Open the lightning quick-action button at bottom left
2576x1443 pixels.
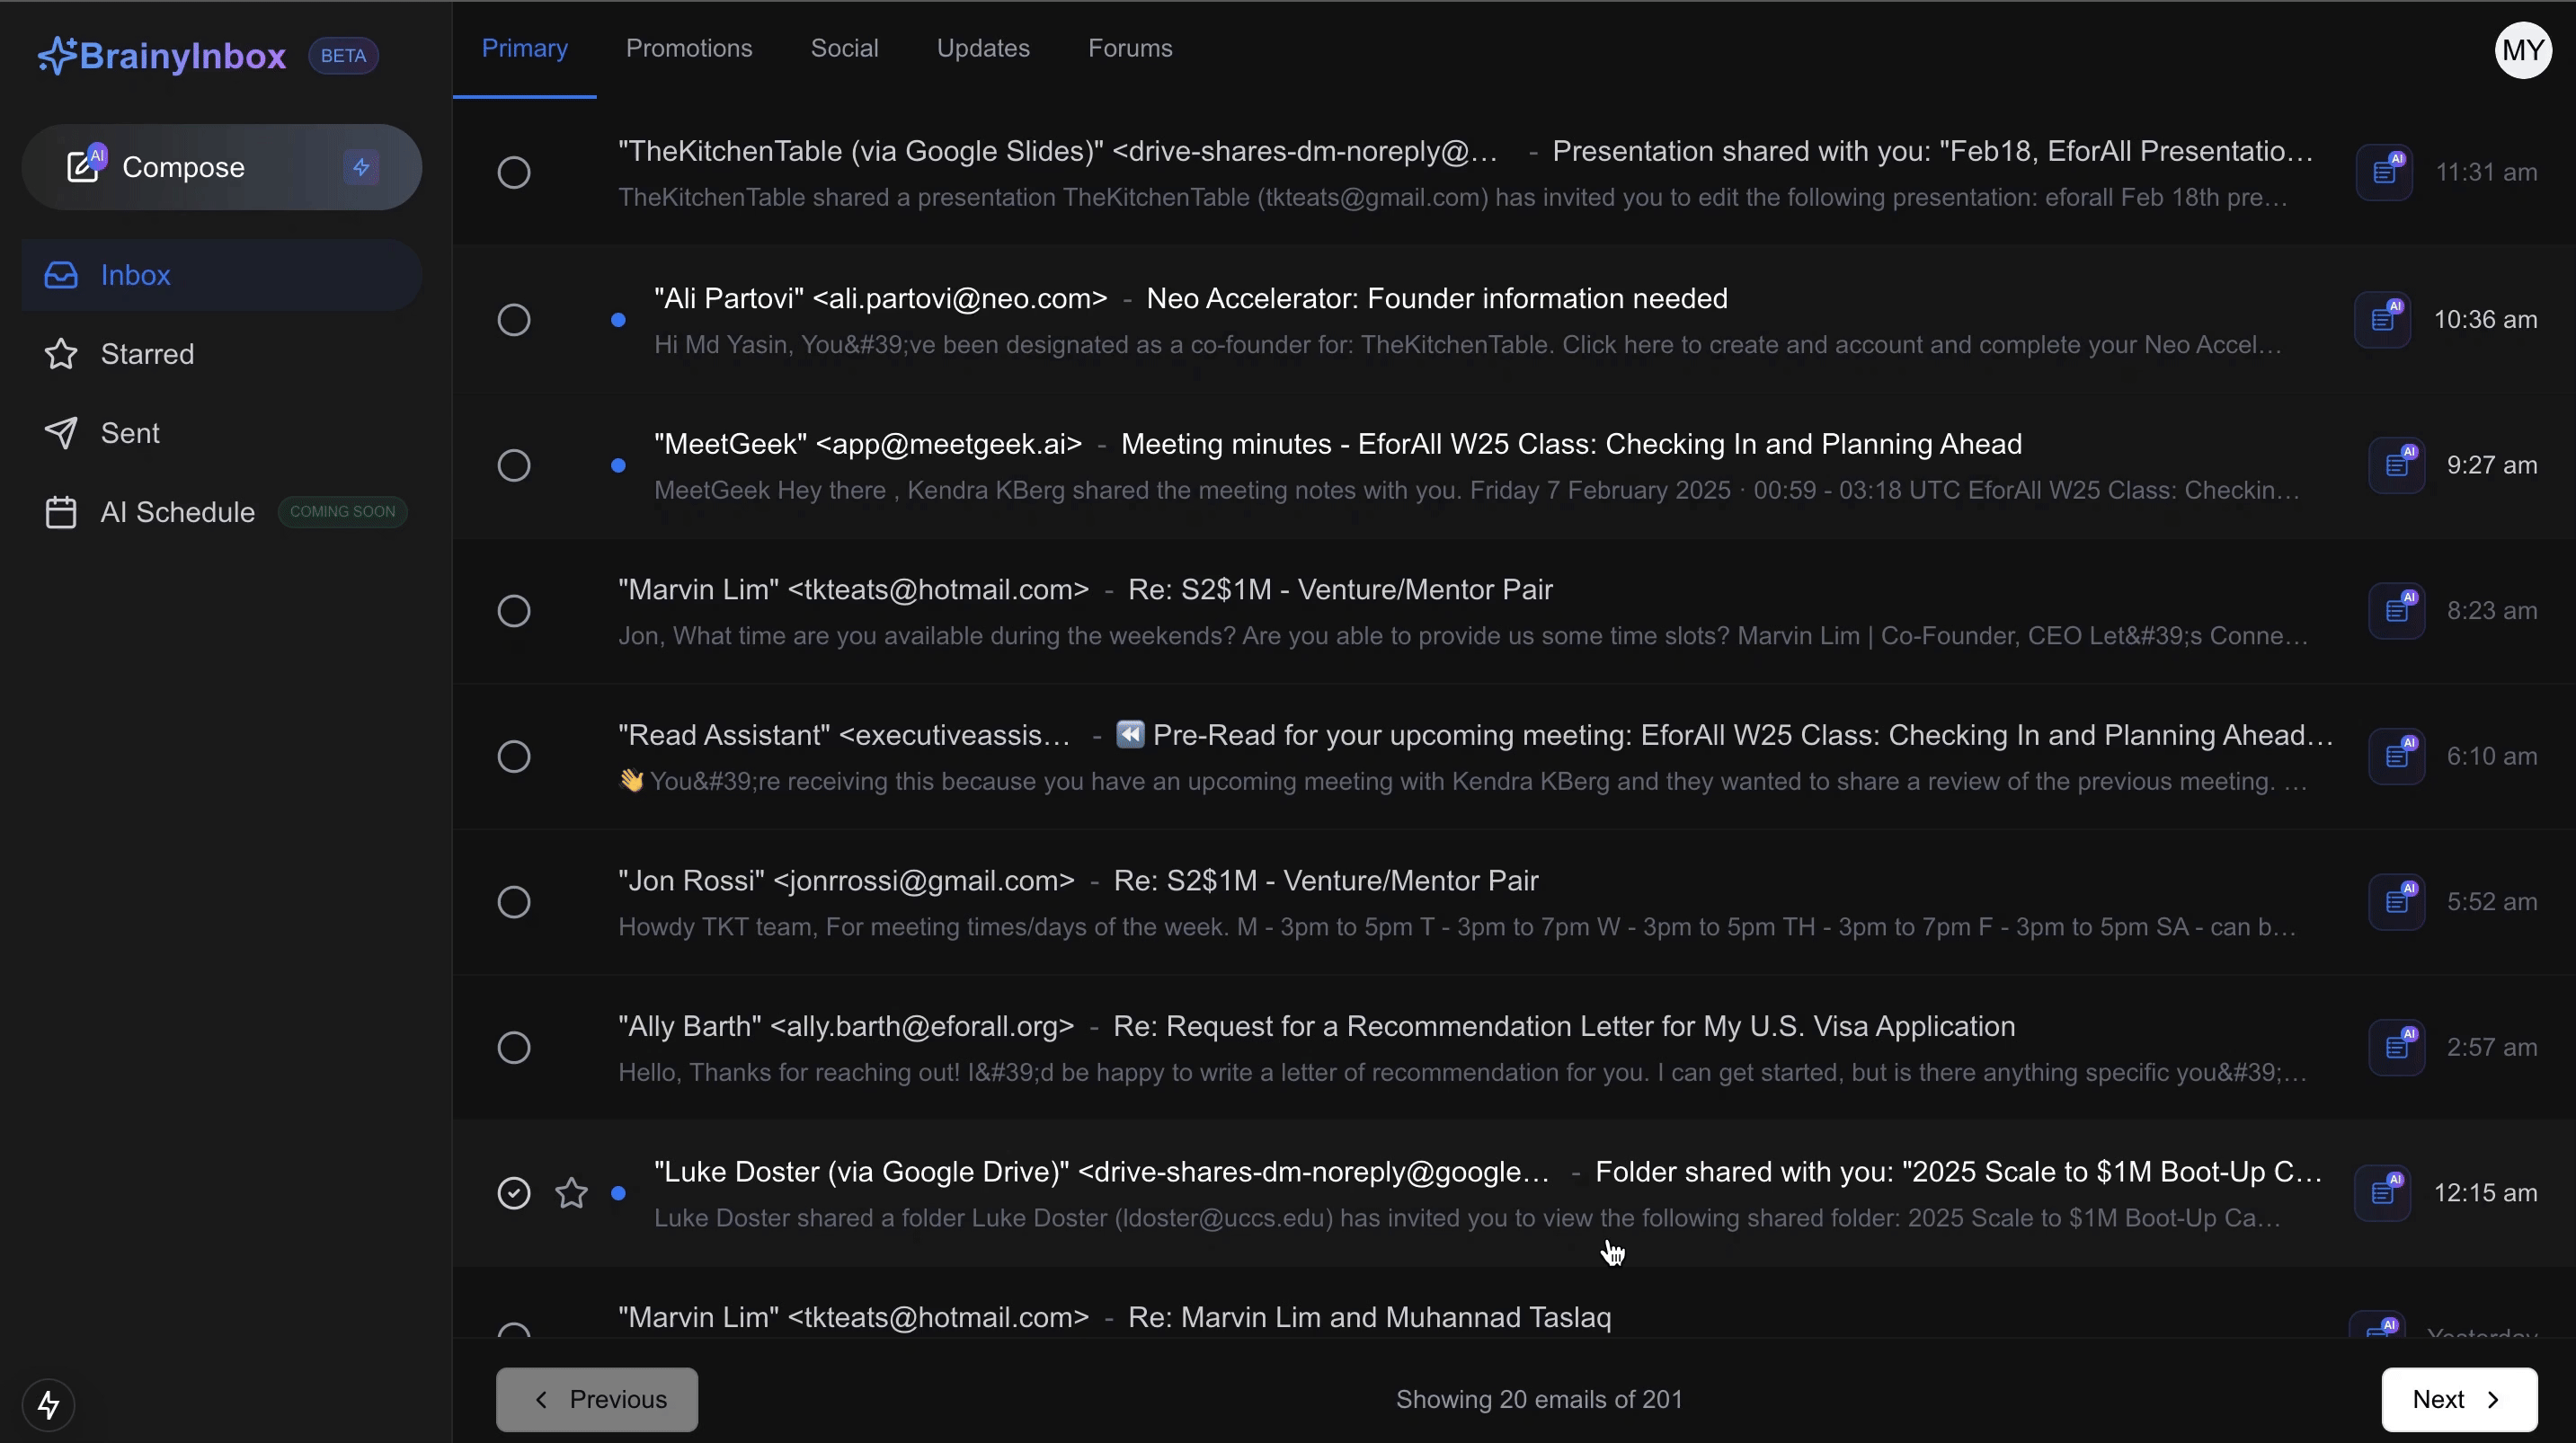(x=48, y=1405)
